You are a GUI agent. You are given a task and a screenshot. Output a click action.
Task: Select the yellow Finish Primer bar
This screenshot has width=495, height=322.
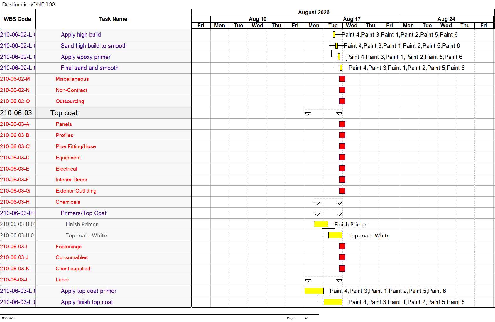[x=321, y=224]
